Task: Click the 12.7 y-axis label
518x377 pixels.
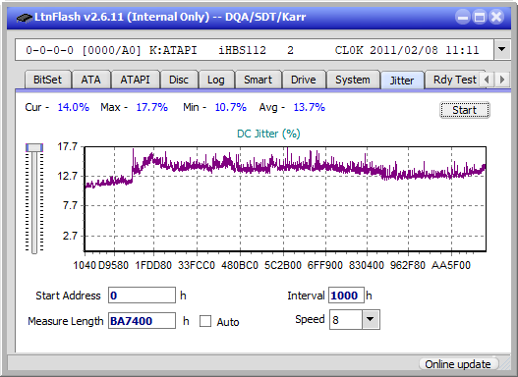Action: [68, 176]
